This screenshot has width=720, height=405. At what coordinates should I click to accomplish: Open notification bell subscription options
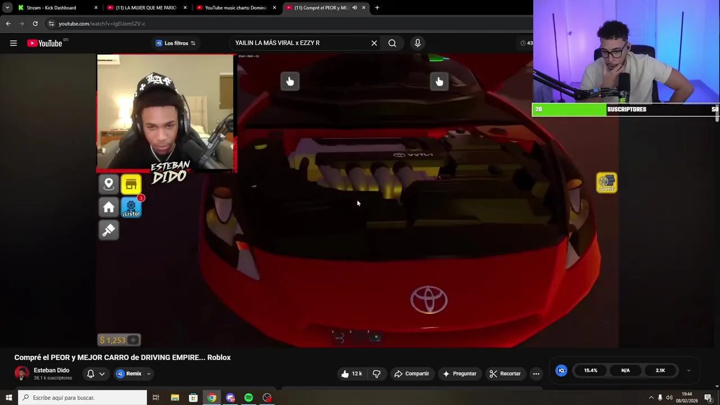click(x=96, y=373)
